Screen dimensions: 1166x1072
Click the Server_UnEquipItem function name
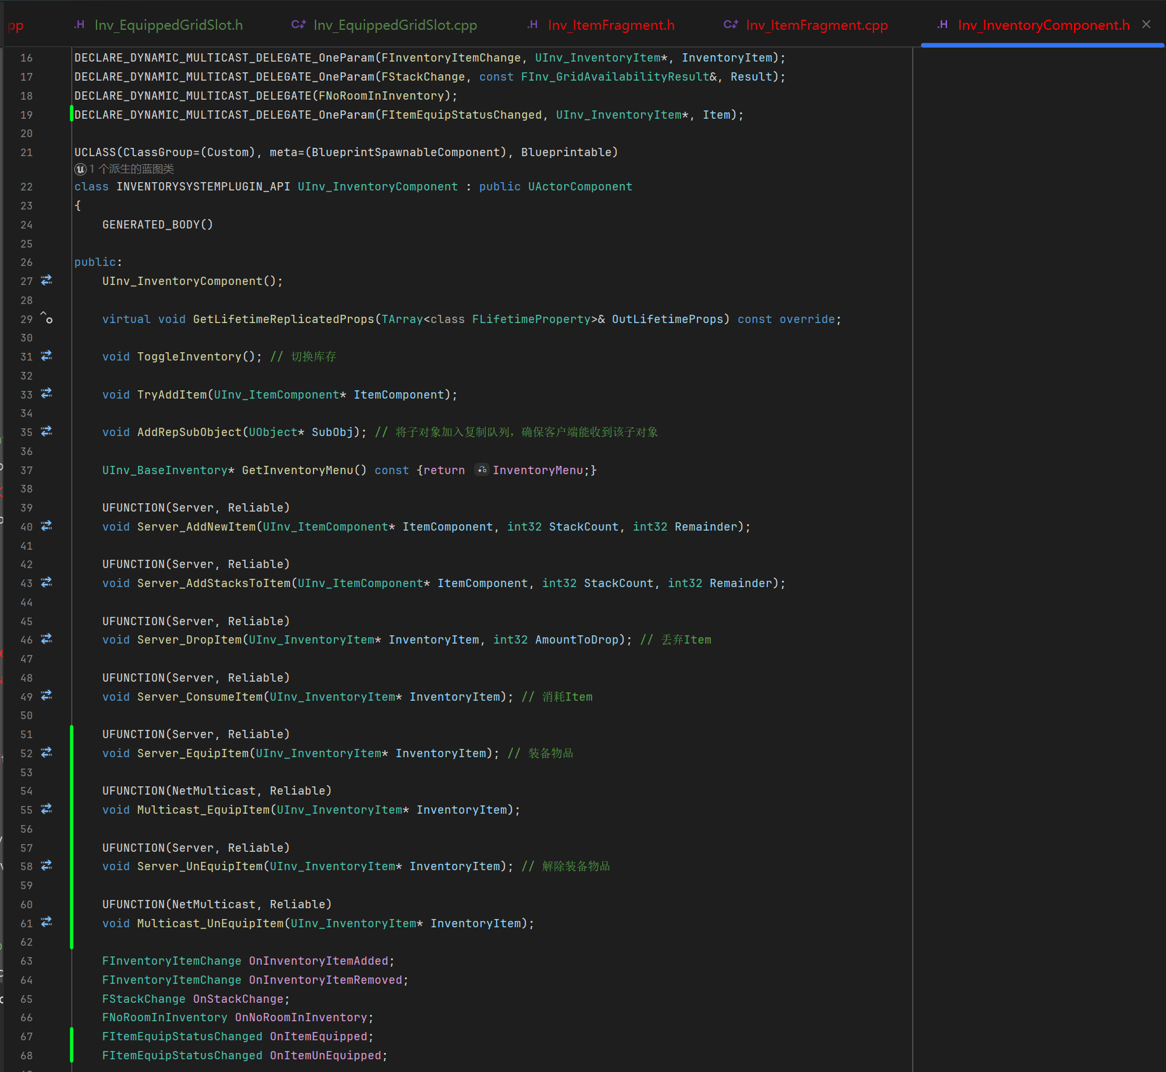click(200, 866)
